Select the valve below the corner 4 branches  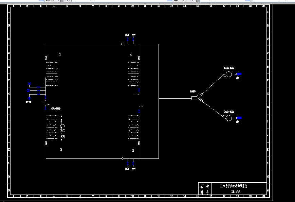point(139,90)
